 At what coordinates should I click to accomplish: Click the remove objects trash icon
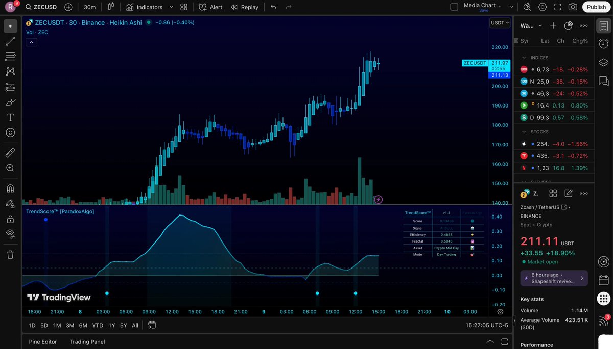click(x=10, y=254)
